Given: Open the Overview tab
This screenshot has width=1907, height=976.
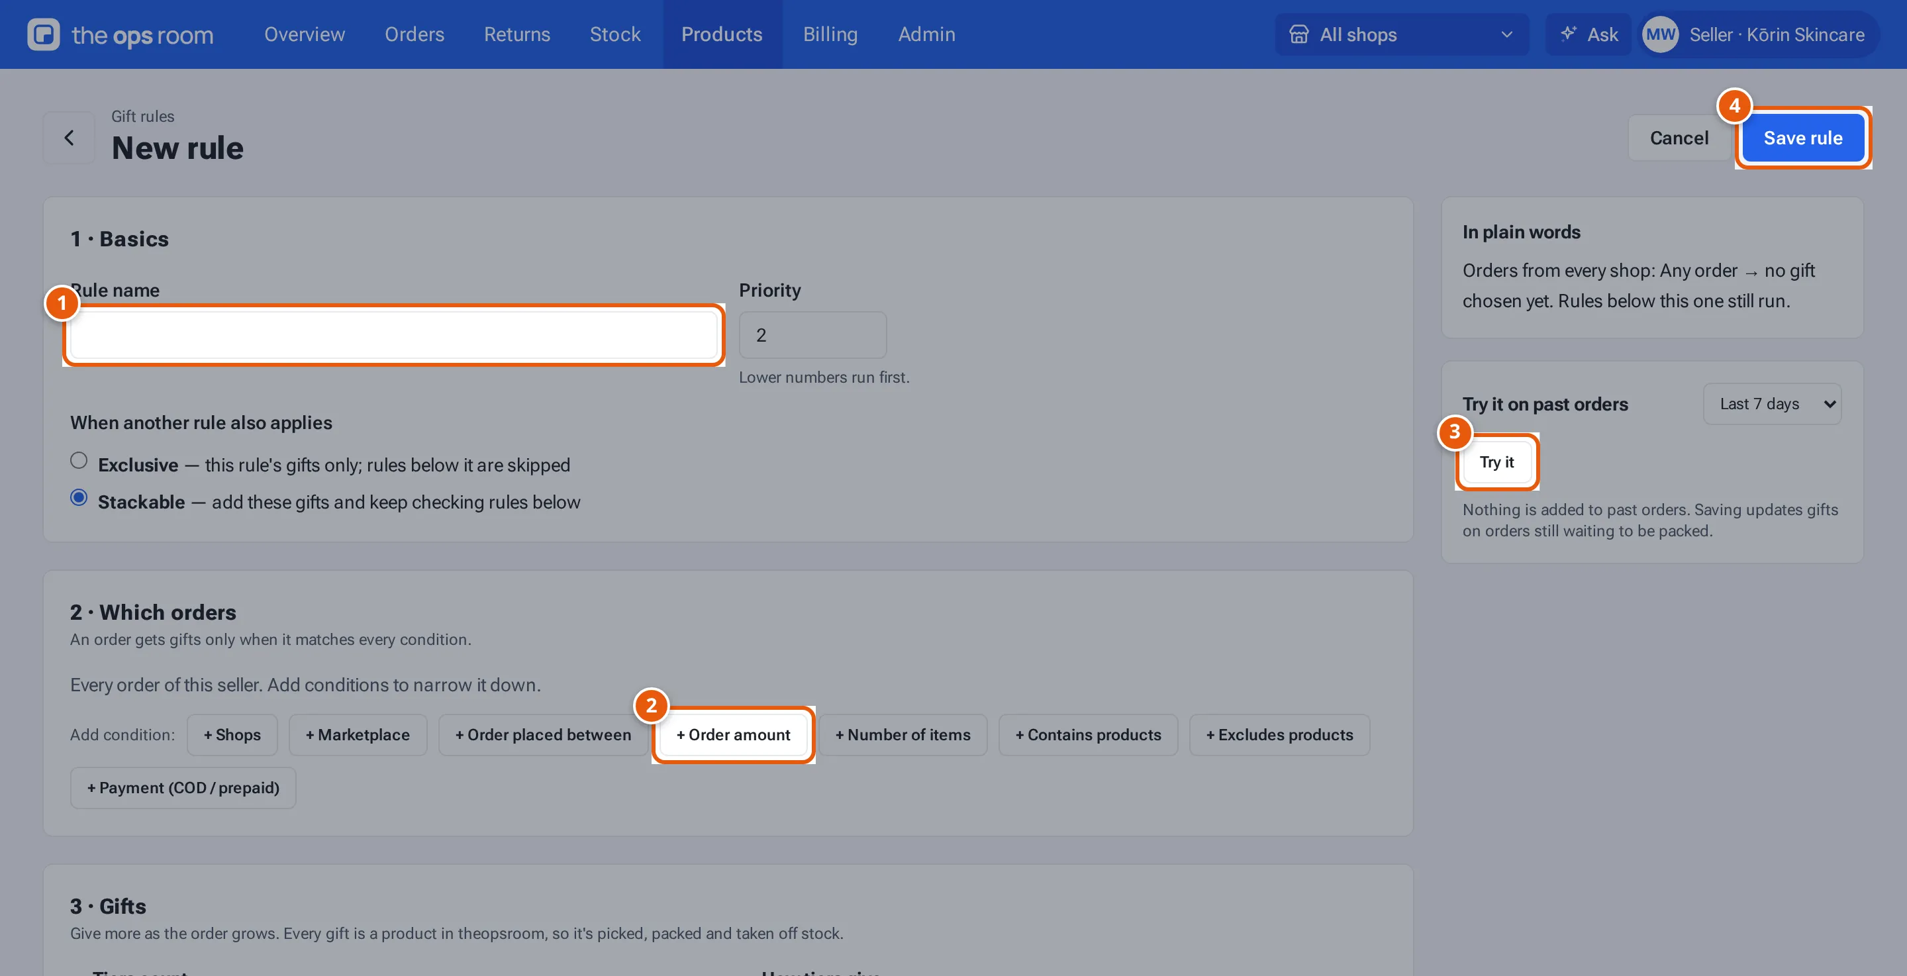Looking at the screenshot, I should (x=305, y=35).
